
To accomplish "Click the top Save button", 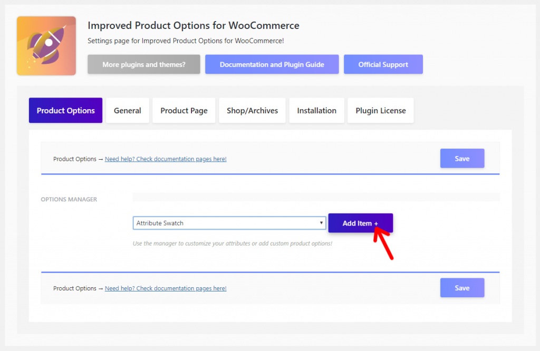I will [x=462, y=158].
